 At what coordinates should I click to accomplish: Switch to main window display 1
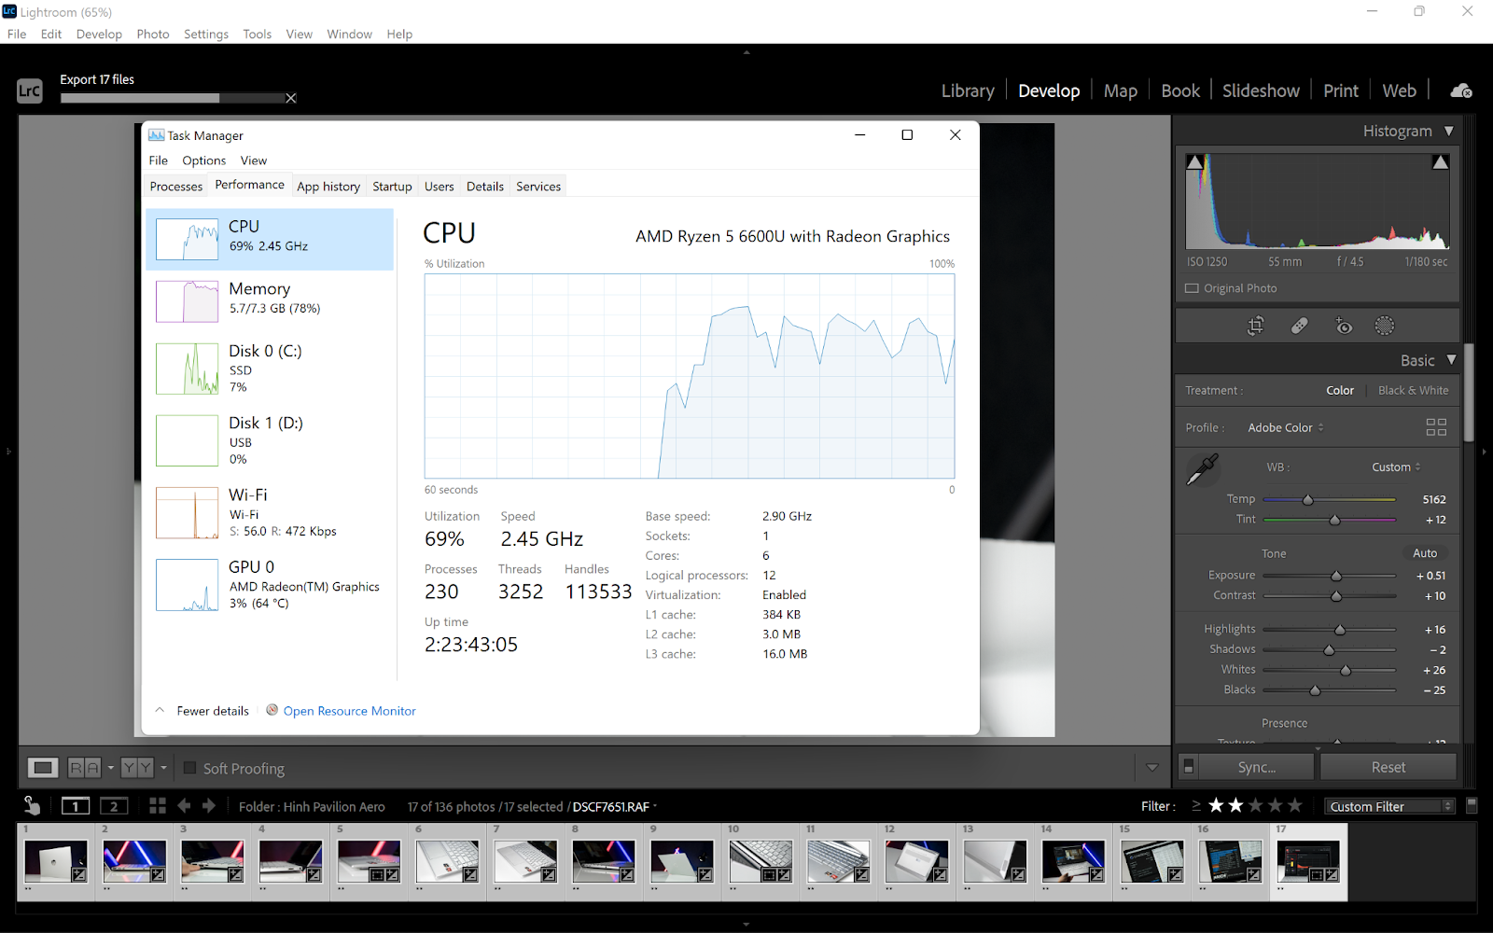76,806
